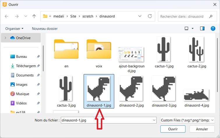Expand the OneDrive tree node
The width and height of the screenshot is (220, 138).
pyautogui.click(x=5, y=38)
